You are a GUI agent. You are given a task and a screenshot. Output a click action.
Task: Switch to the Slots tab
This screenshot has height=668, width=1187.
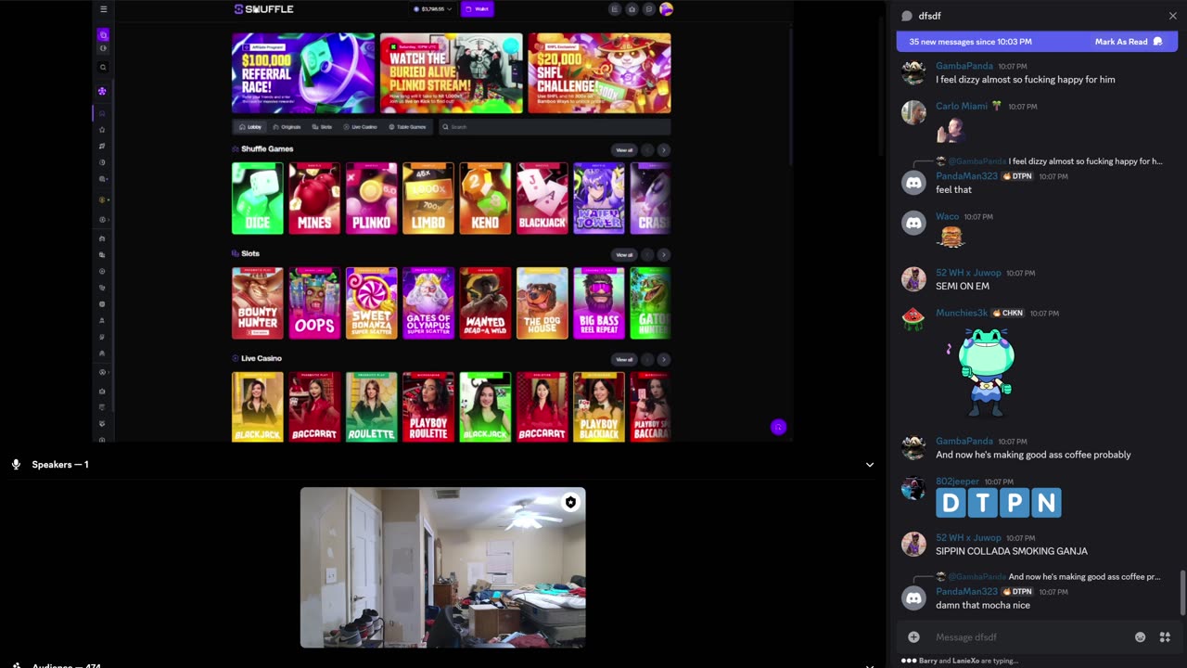[x=322, y=127]
